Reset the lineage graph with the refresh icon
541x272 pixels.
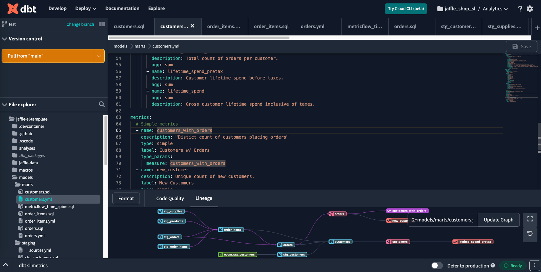click(530, 233)
